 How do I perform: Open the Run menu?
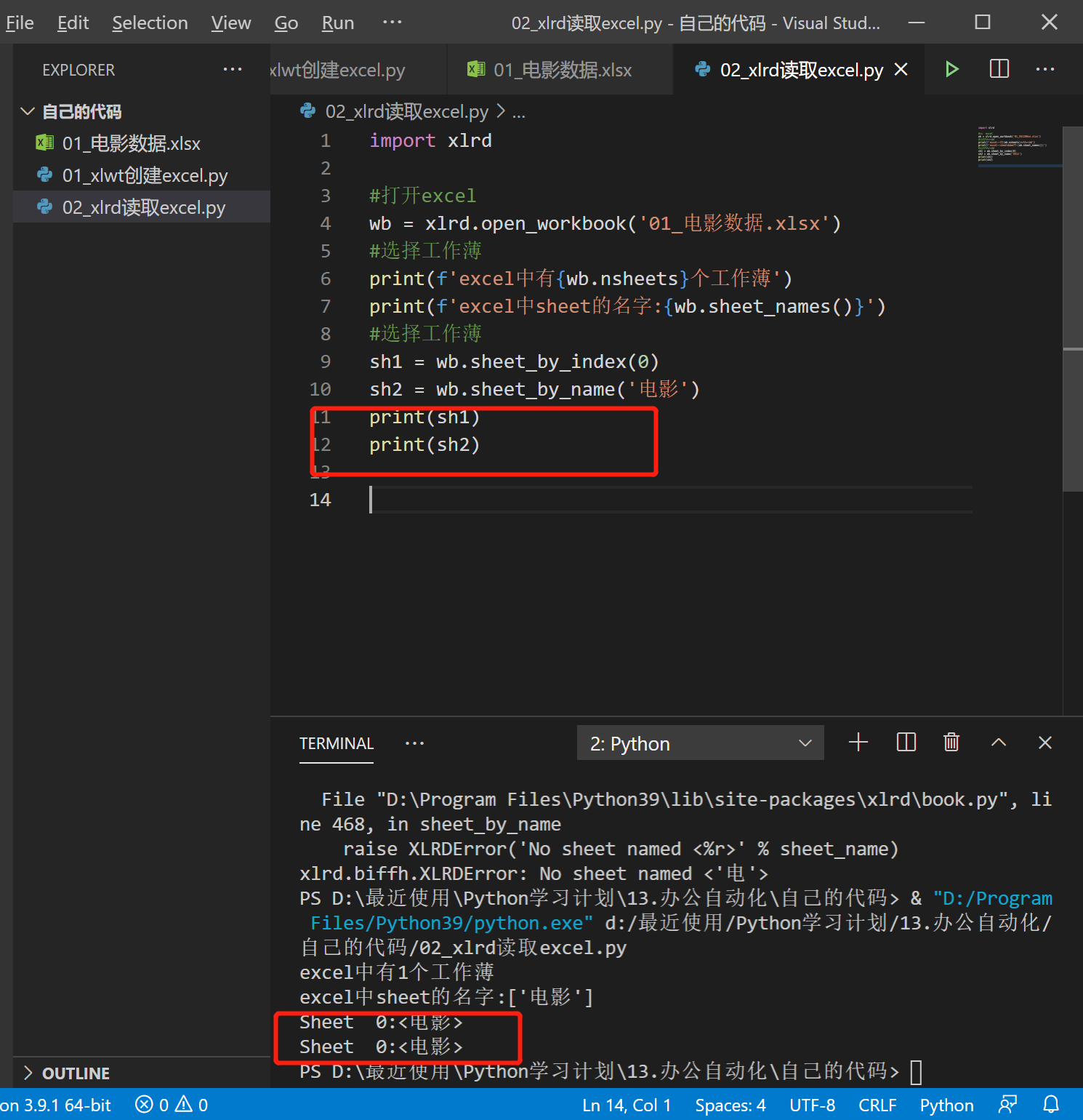[338, 23]
